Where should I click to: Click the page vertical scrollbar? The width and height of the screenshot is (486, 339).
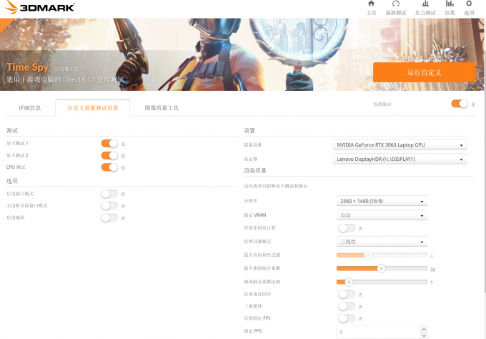coord(485,155)
